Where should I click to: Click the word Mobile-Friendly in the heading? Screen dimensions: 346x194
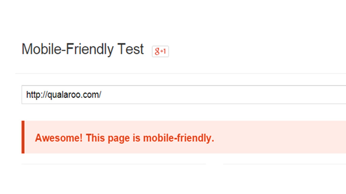[68, 49]
